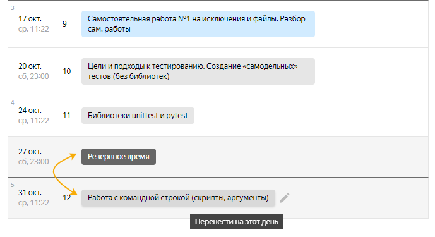Click the 24 окт. date cell
This screenshot has height=237, width=435.
(x=33, y=116)
